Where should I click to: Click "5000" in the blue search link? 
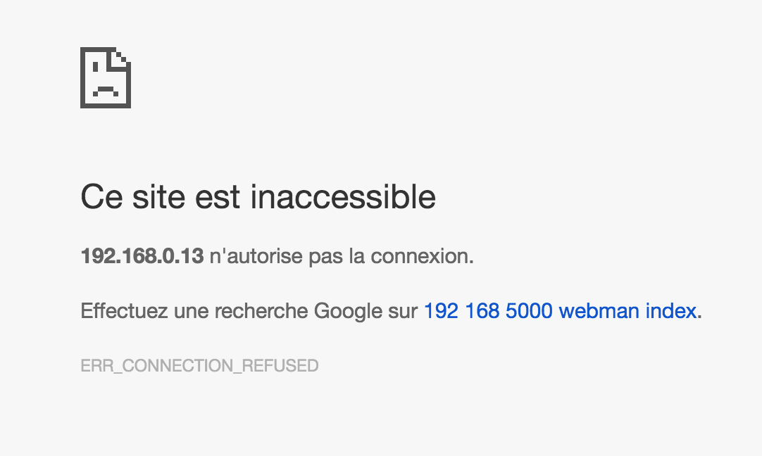coord(529,311)
